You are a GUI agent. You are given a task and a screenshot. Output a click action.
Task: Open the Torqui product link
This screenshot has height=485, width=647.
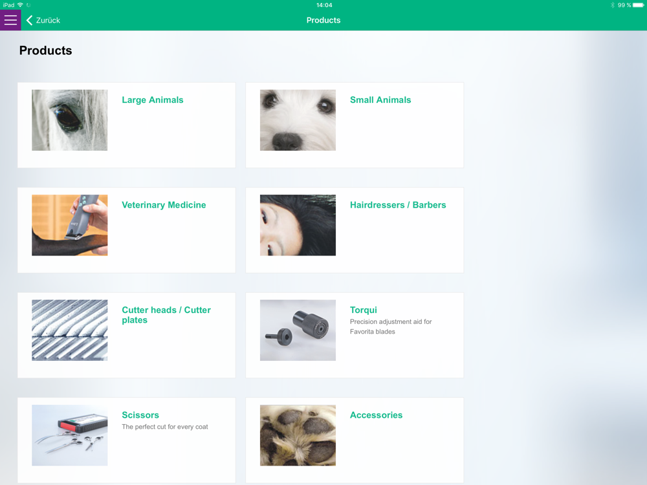tap(364, 310)
